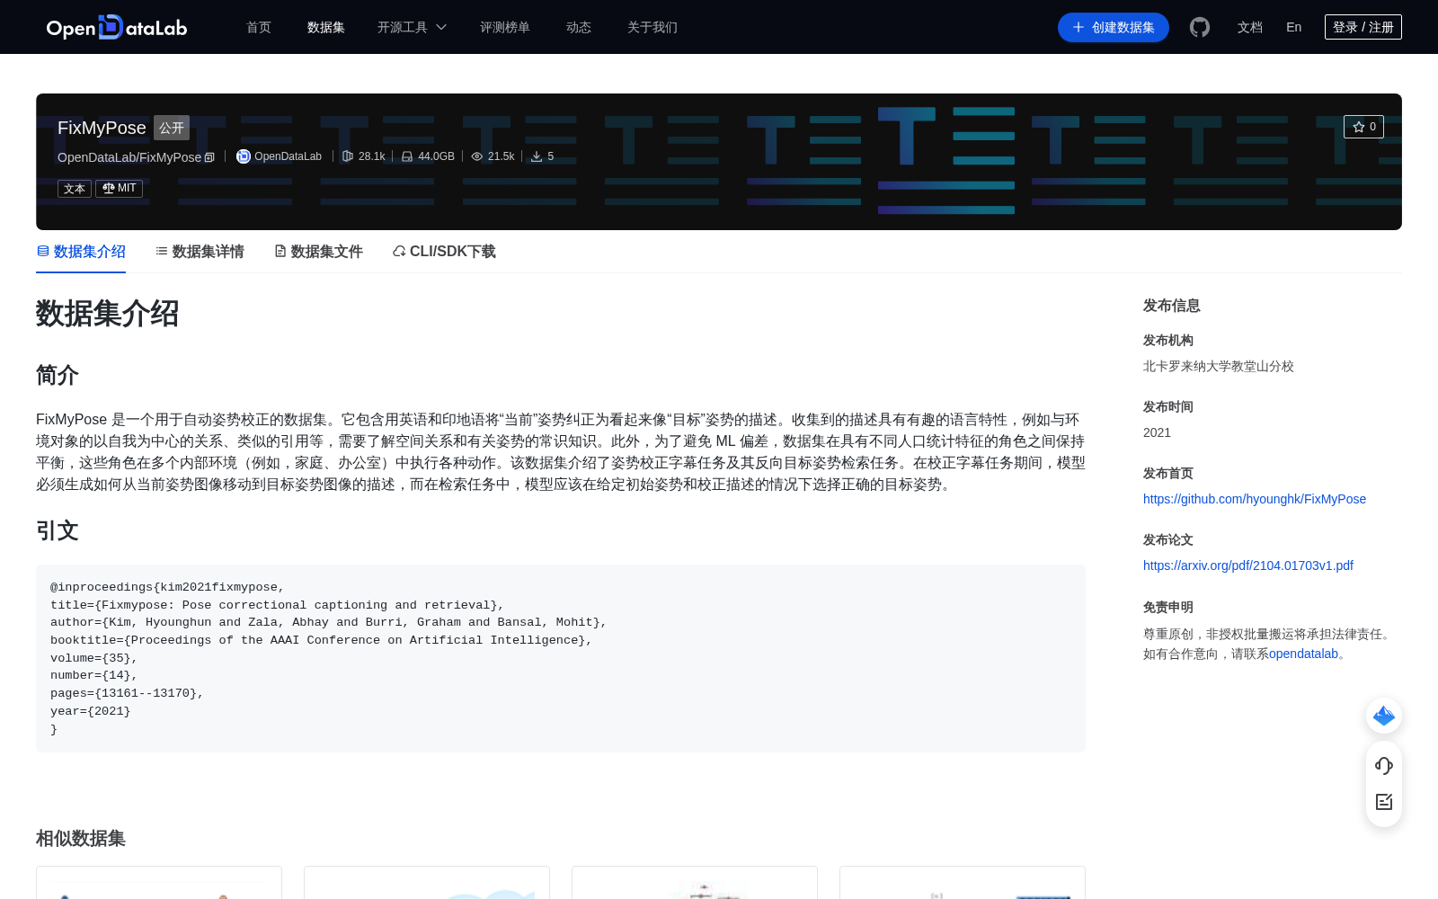Select the 数据集介绍 tab

point(81,252)
